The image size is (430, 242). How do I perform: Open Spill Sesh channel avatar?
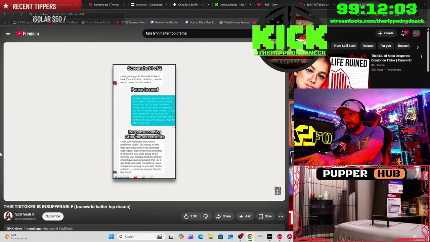coord(8,216)
